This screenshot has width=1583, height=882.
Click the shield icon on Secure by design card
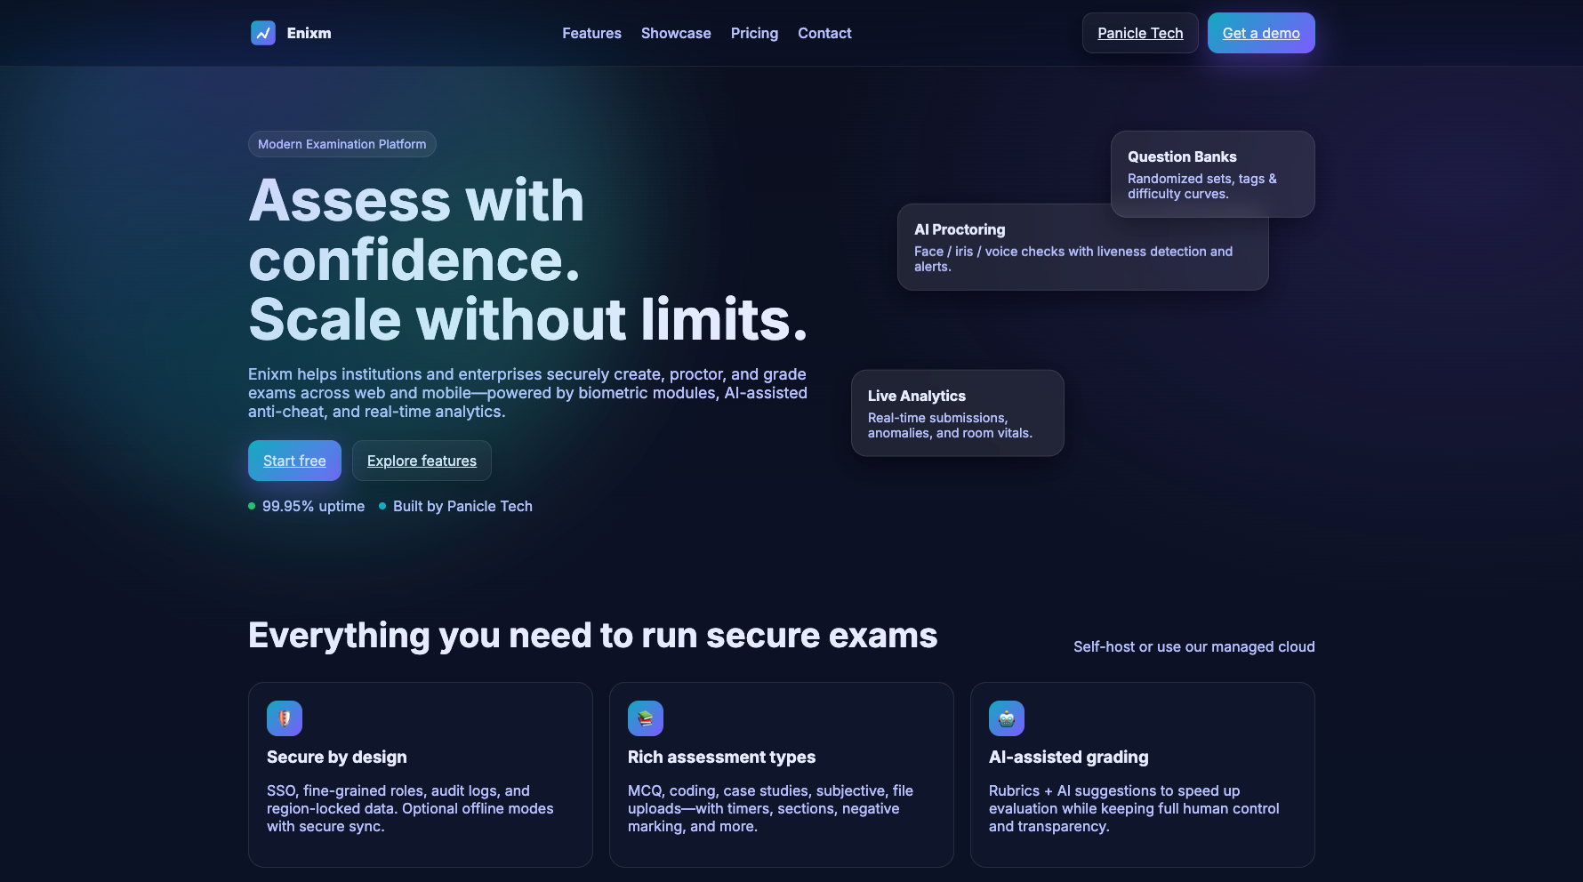click(284, 718)
